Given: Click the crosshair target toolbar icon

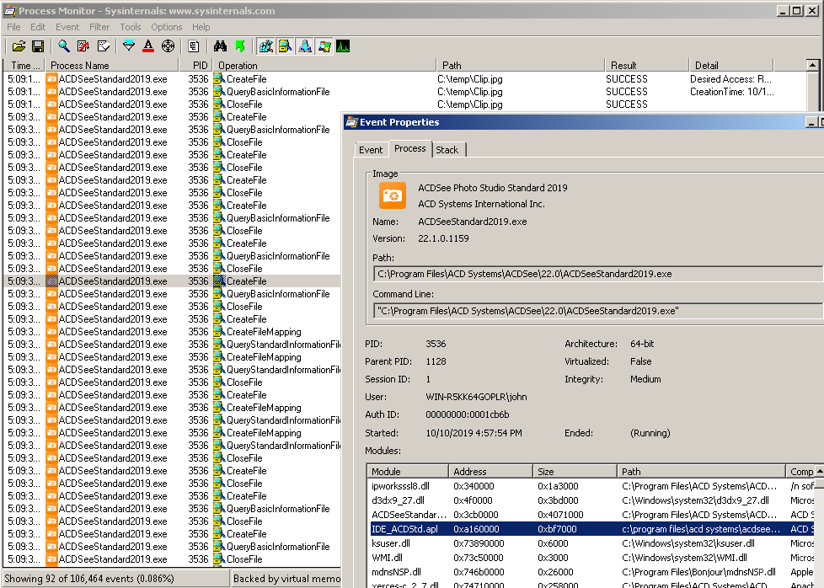Looking at the screenshot, I should (168, 46).
